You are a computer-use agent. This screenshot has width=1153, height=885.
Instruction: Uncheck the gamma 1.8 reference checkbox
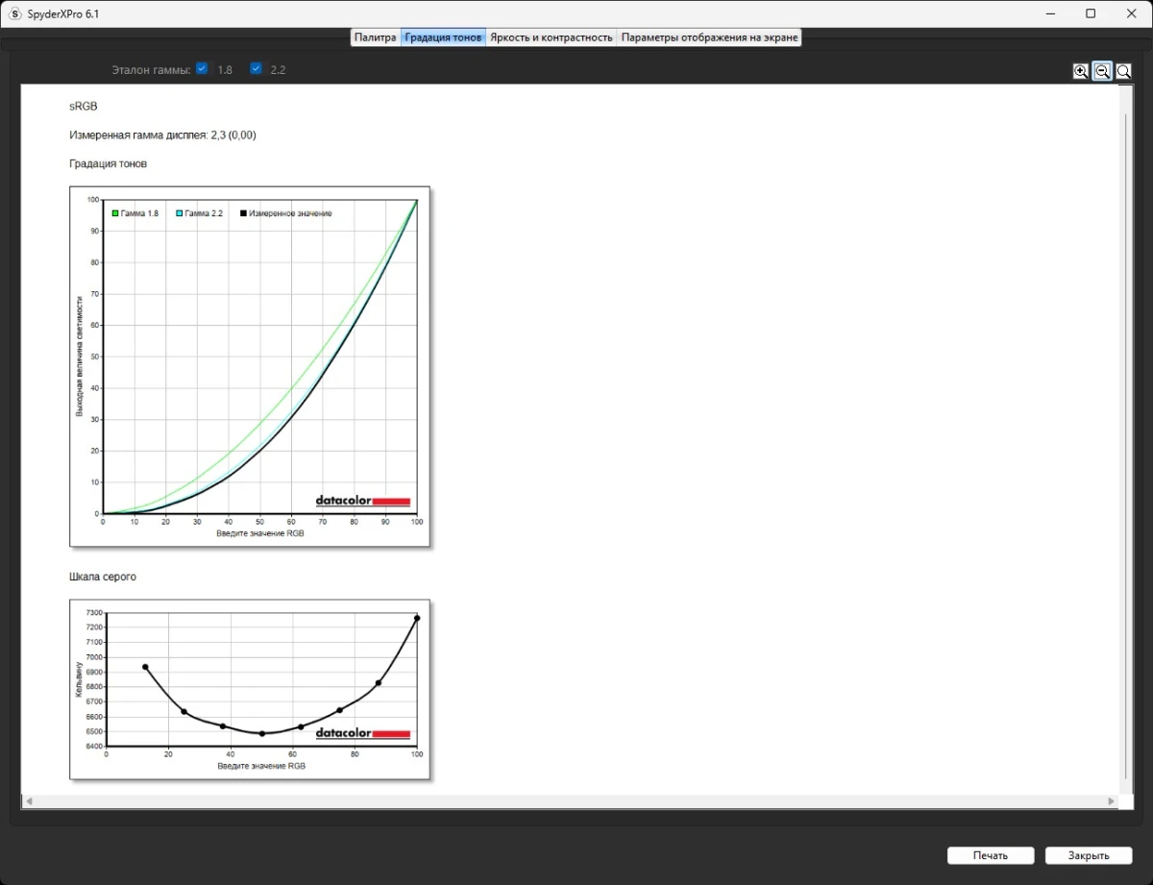202,69
